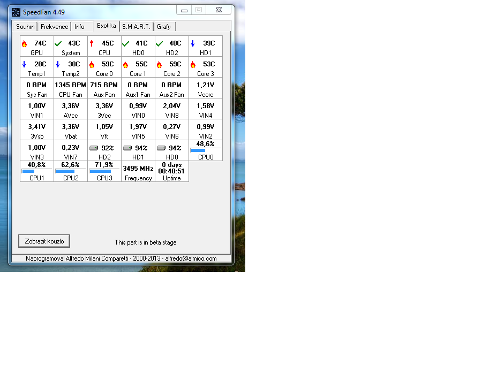Minimize the SpeedFan window

(x=184, y=10)
